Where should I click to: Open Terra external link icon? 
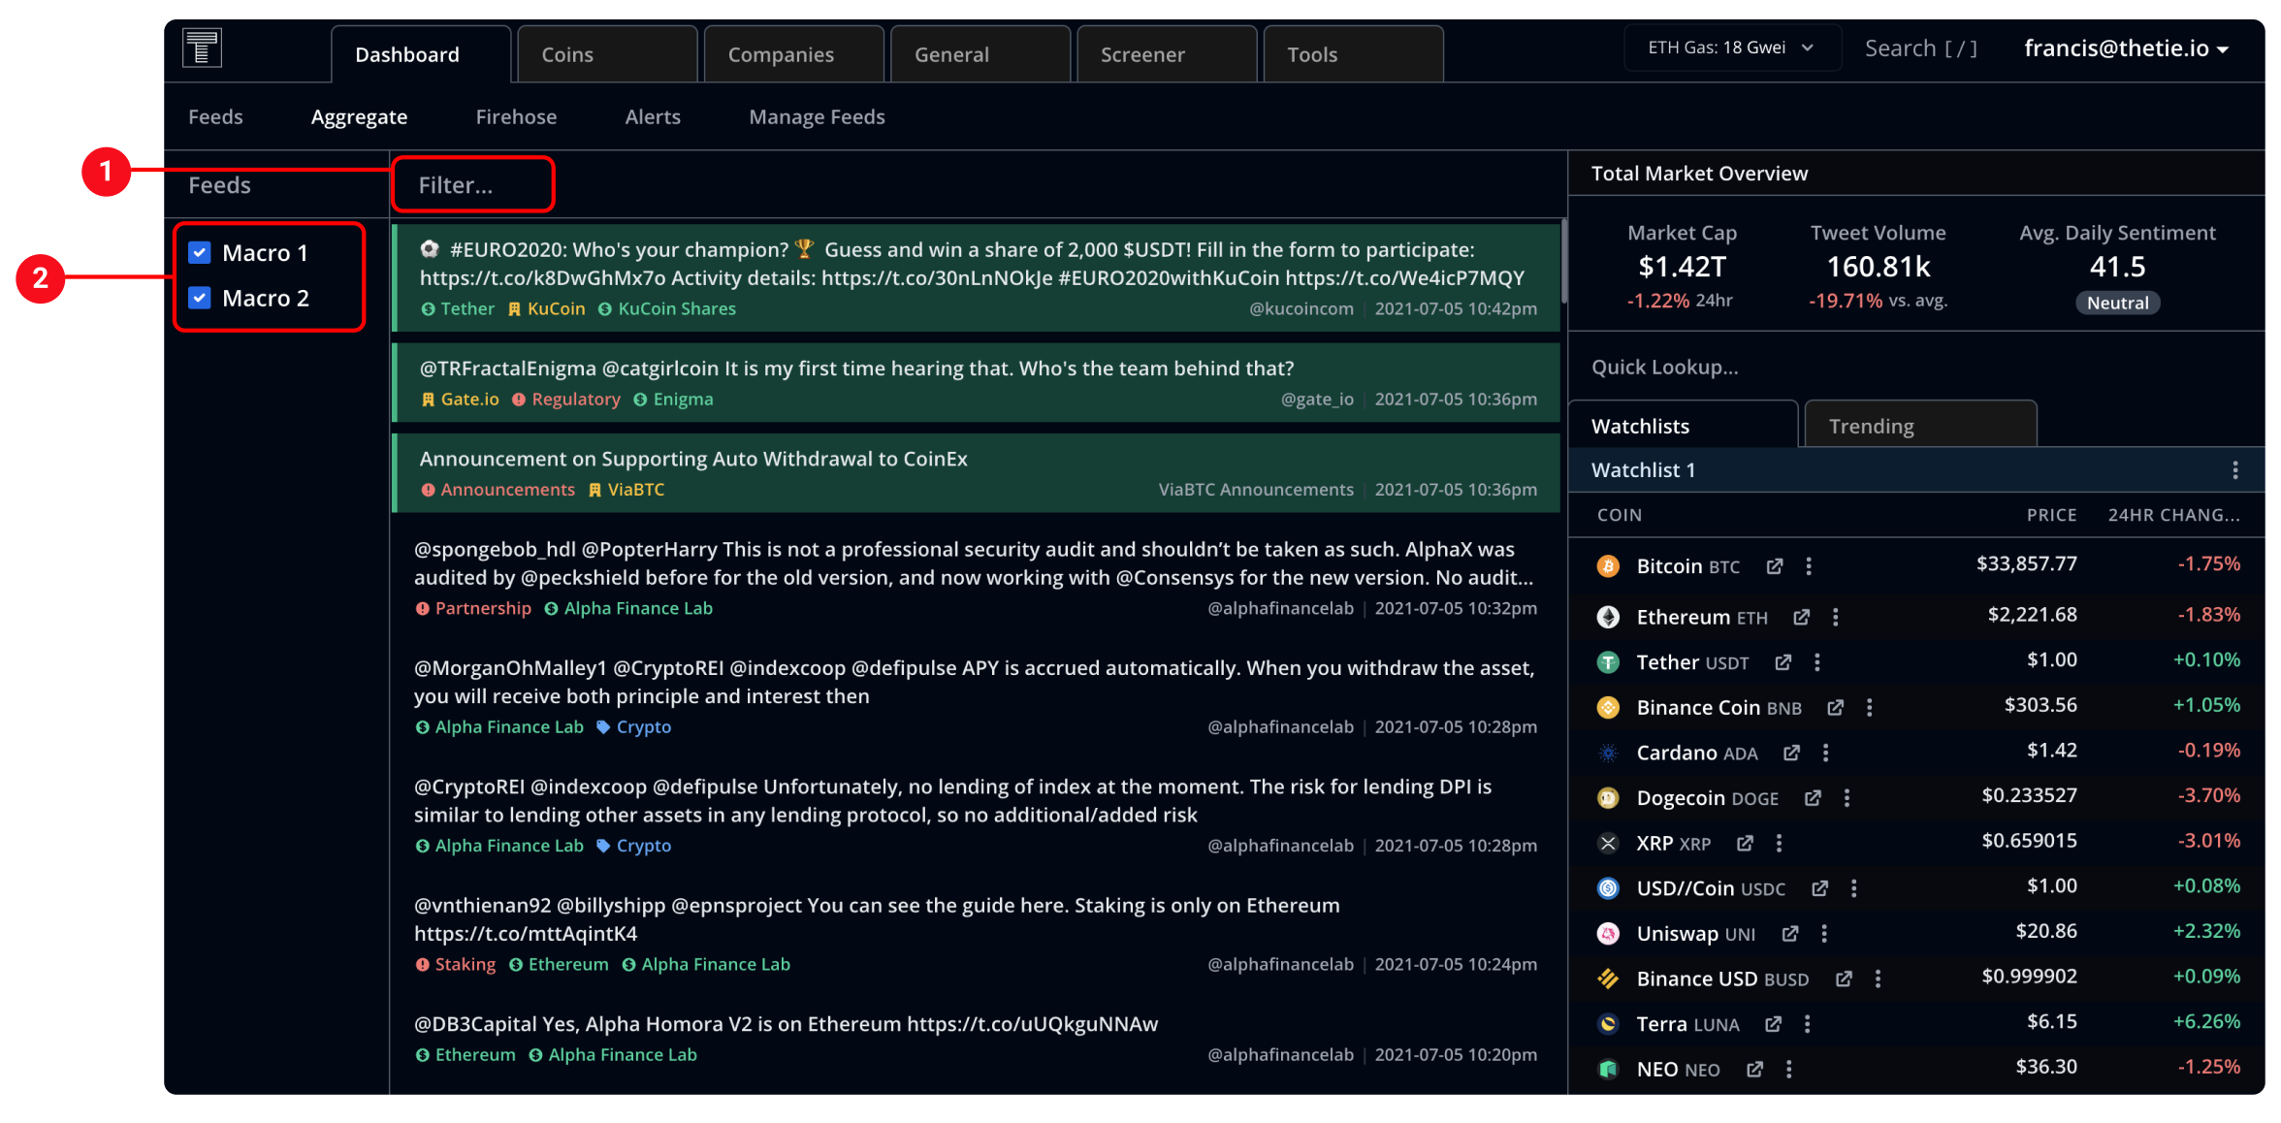(x=1773, y=1024)
